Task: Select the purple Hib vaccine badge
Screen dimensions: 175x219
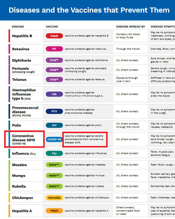Action: [54, 94]
